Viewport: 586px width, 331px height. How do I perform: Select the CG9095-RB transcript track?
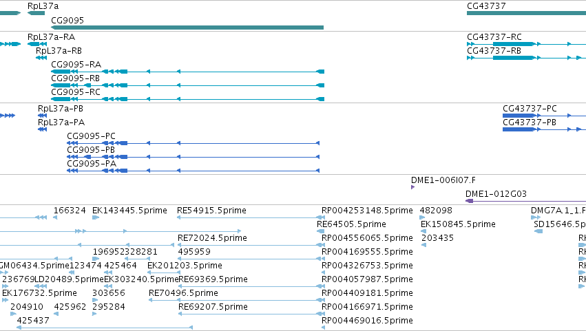(x=187, y=85)
